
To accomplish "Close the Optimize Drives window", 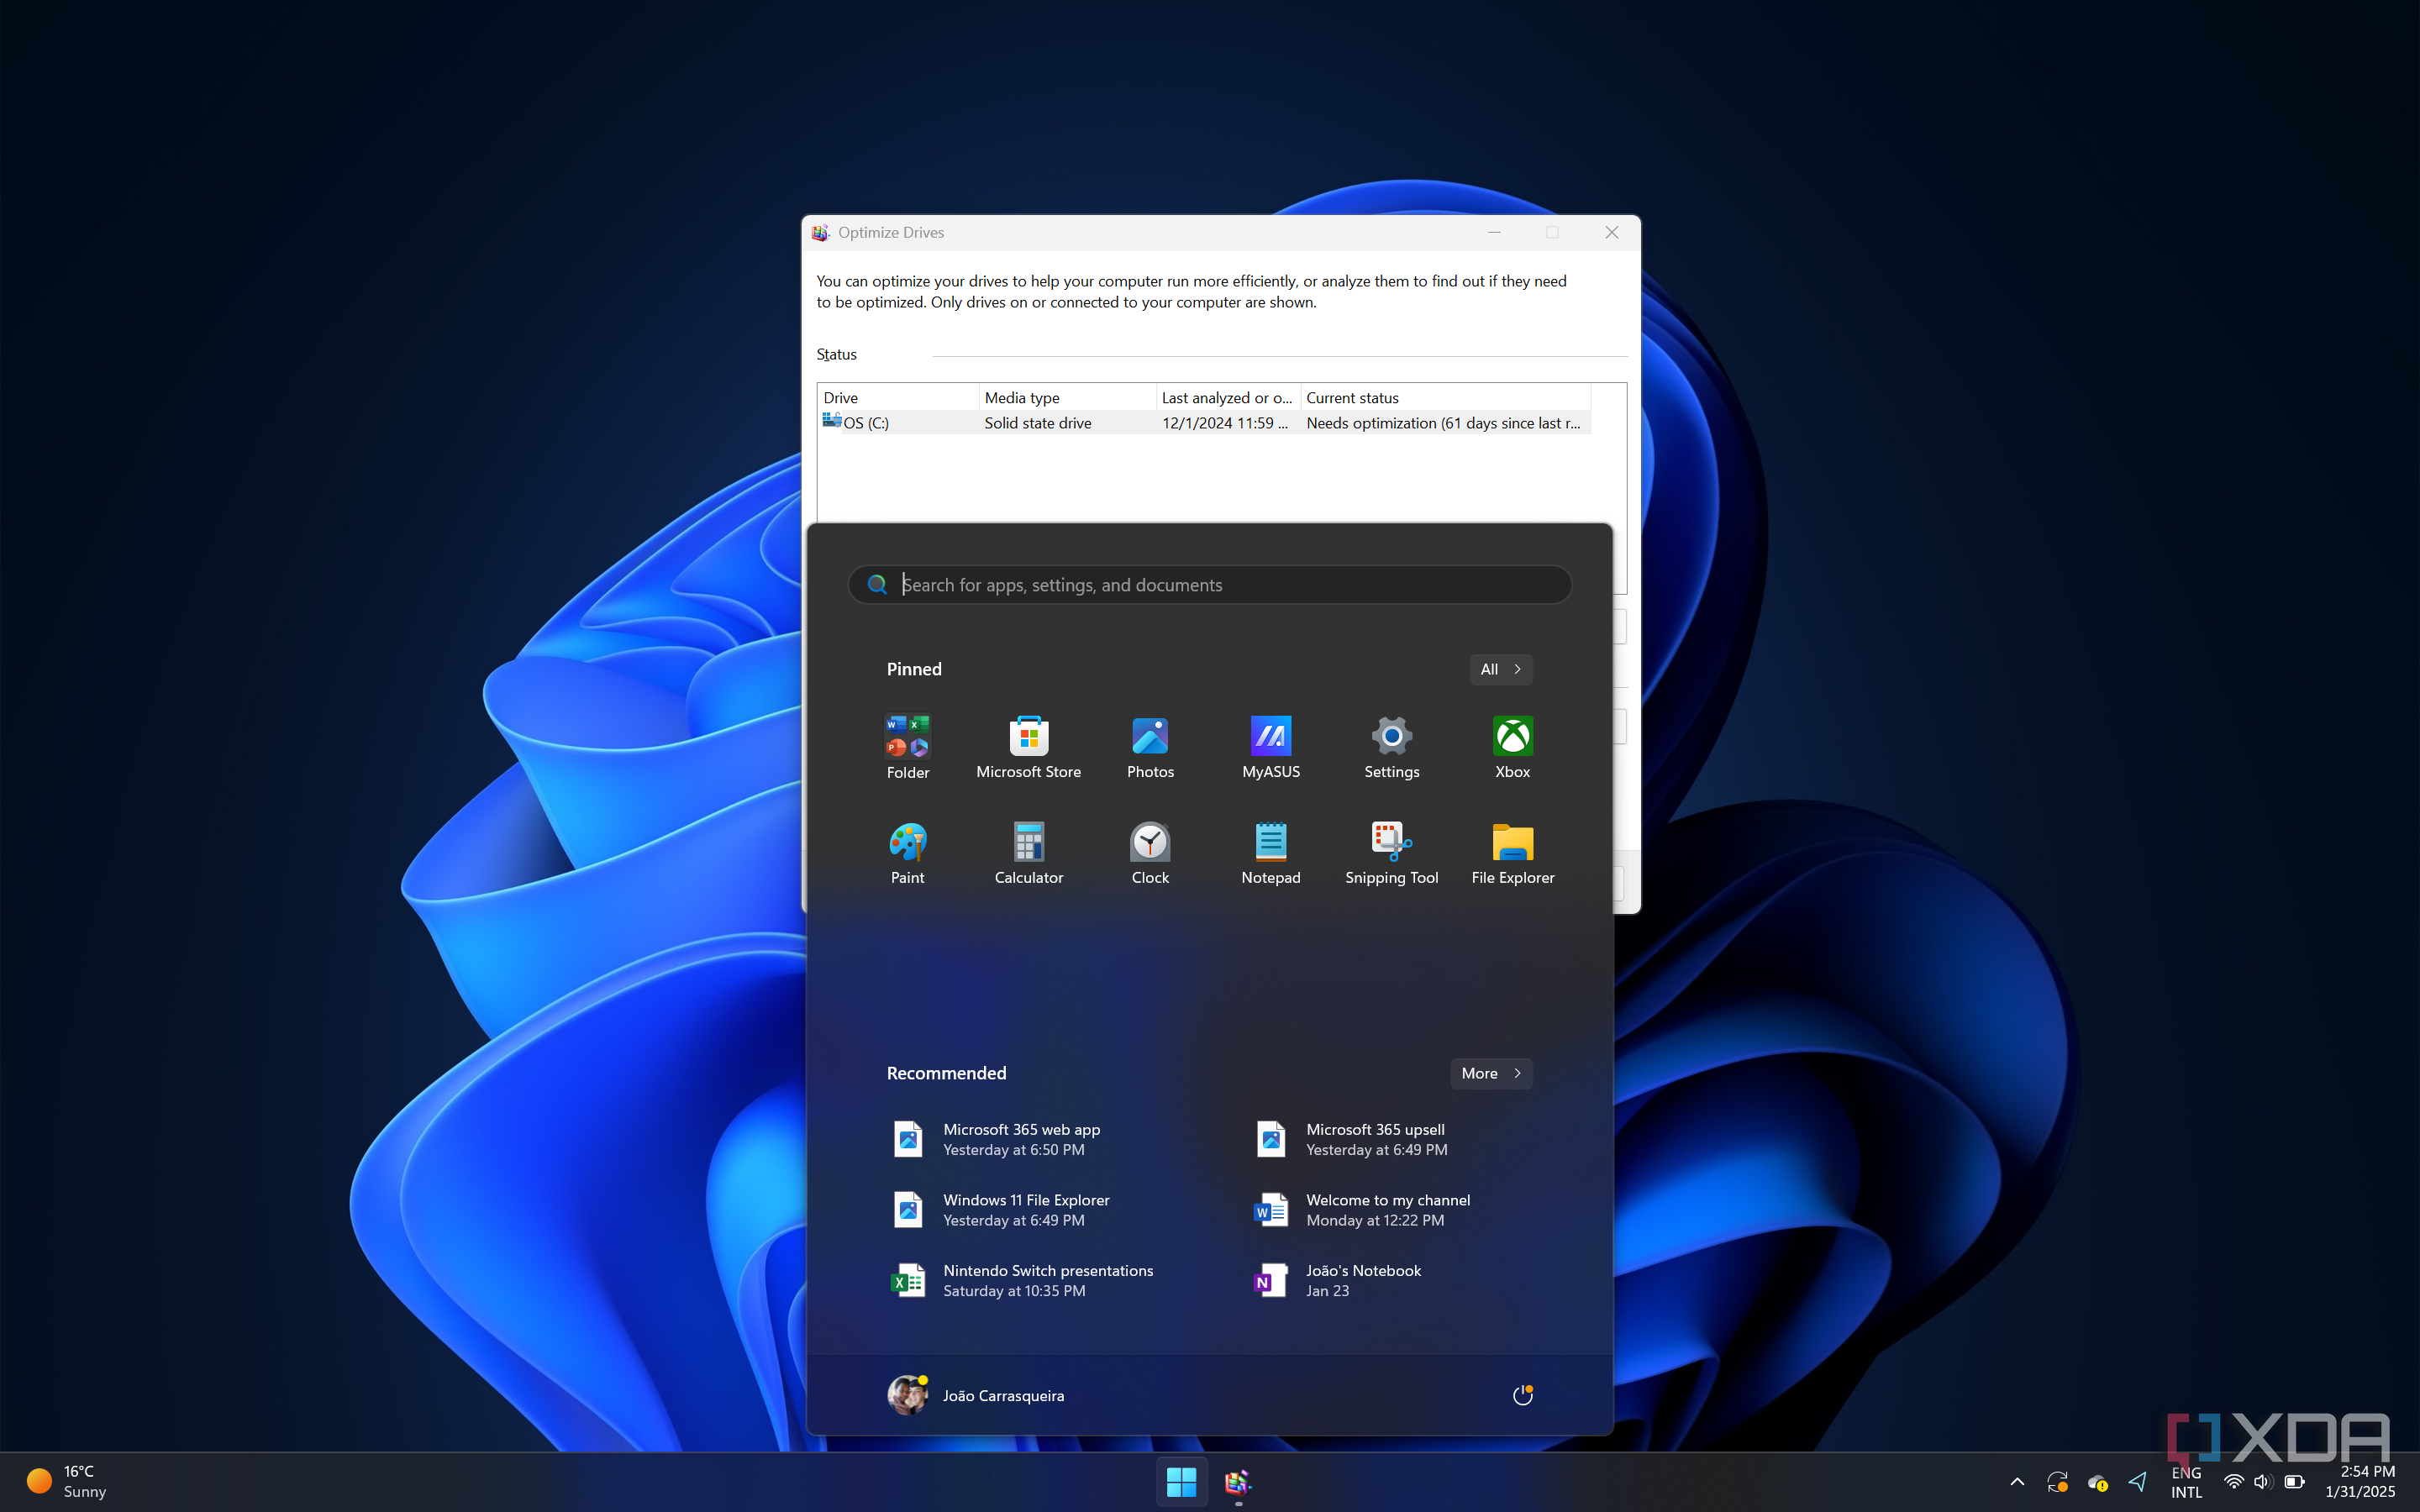I will 1611,232.
